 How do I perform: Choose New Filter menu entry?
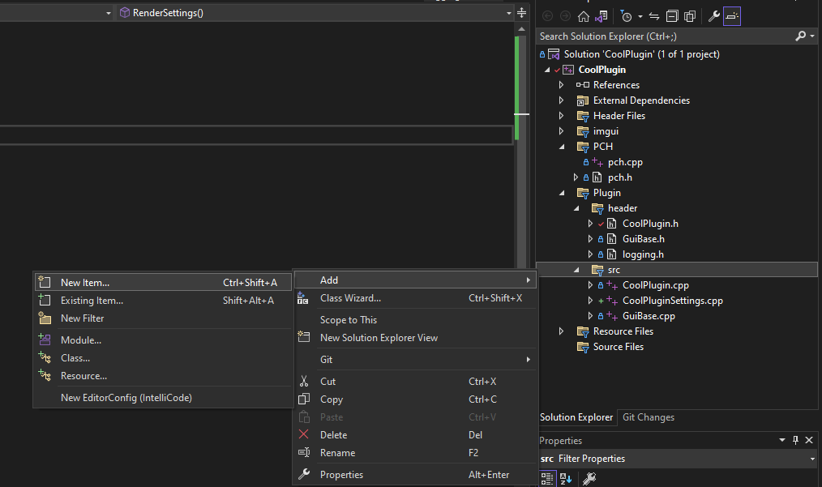click(163, 318)
